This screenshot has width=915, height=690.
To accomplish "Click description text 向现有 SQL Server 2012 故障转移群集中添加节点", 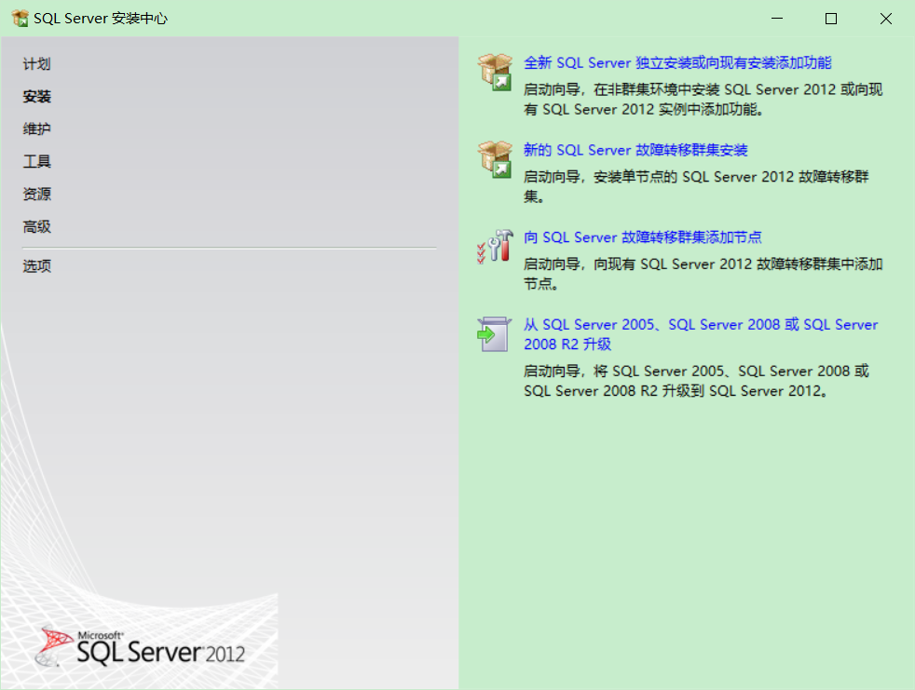I will pos(703,274).
